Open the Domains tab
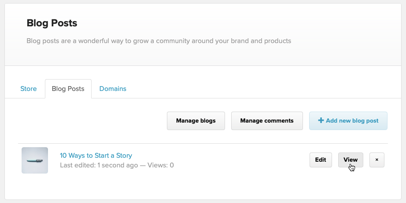This screenshot has height=203, width=406. pos(113,89)
